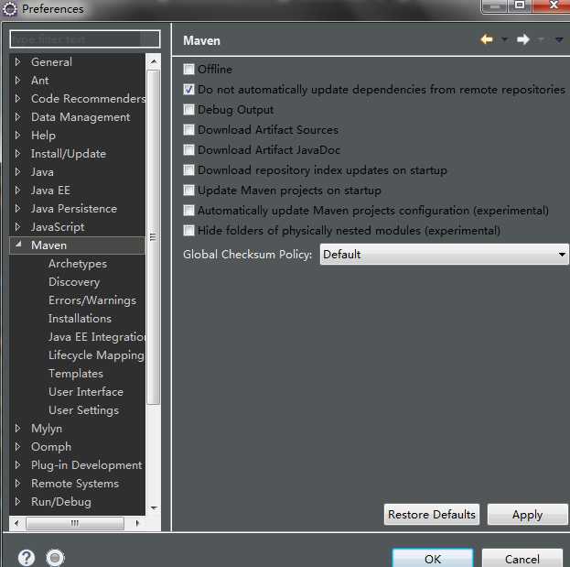Collapse the Maven tree node

point(18,245)
